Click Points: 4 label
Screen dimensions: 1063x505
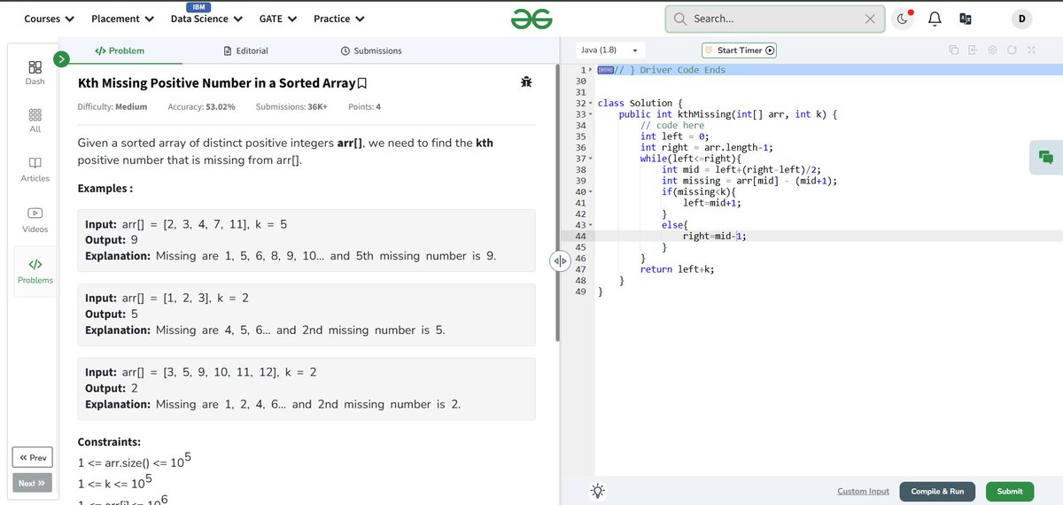[x=365, y=107]
